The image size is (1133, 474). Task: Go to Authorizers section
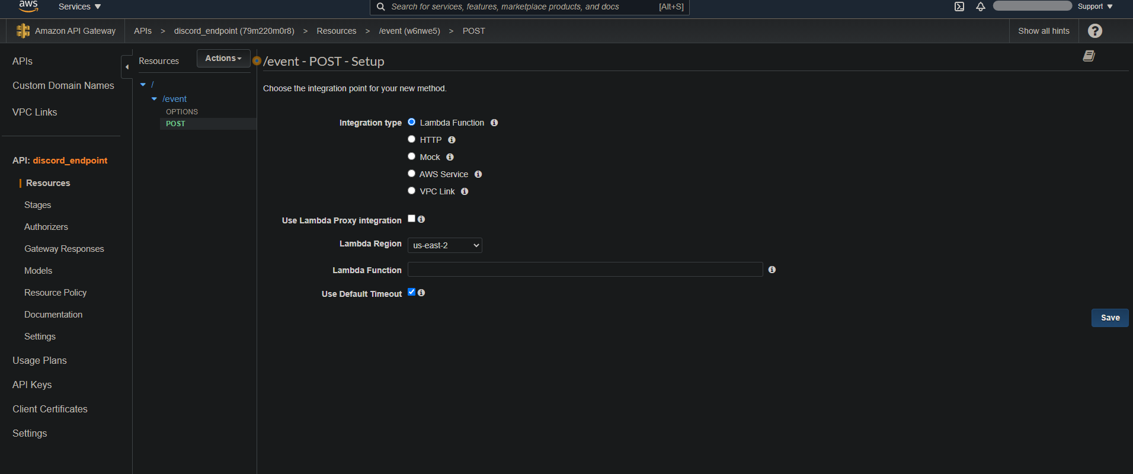coord(46,227)
